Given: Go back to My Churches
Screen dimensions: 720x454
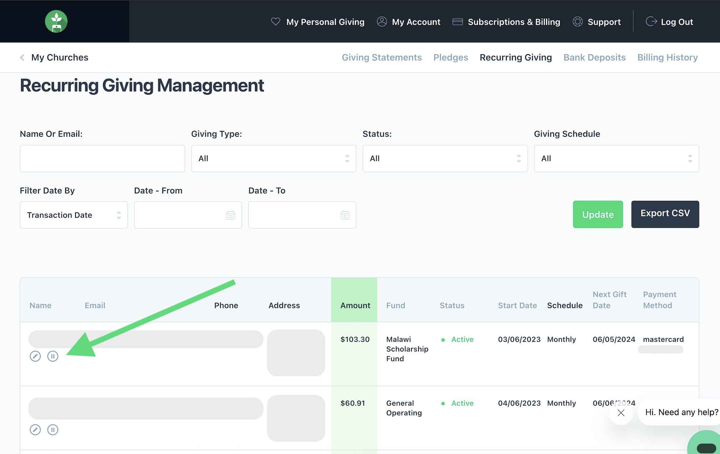Looking at the screenshot, I should pos(60,57).
